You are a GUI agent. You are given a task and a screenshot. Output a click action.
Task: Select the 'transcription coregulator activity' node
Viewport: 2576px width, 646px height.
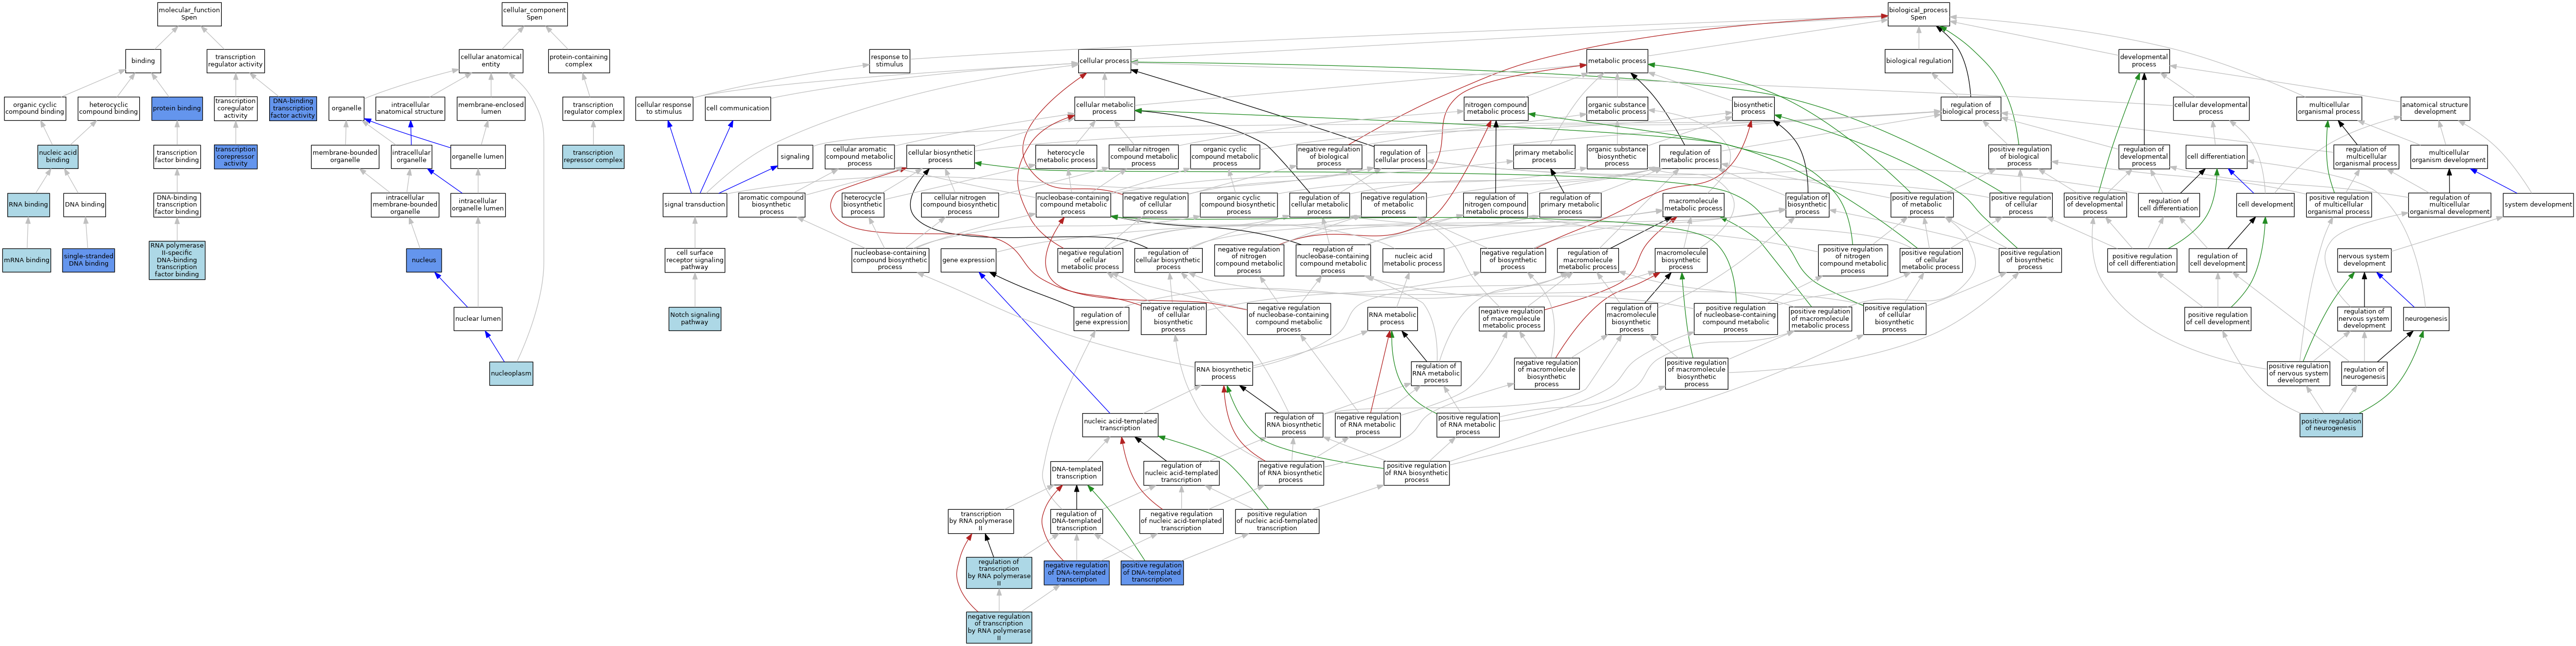[235, 108]
